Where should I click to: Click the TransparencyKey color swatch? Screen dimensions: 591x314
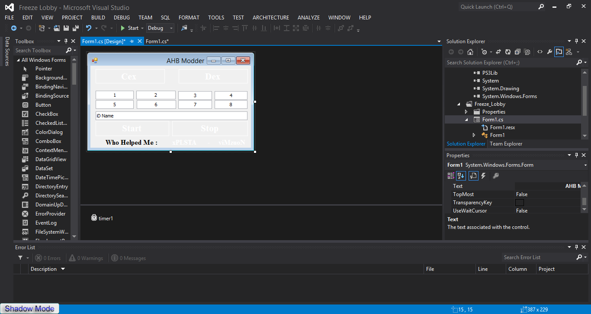click(520, 203)
